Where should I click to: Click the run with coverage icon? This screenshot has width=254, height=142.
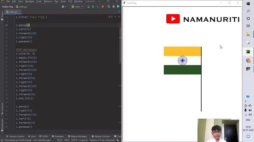coord(98,7)
